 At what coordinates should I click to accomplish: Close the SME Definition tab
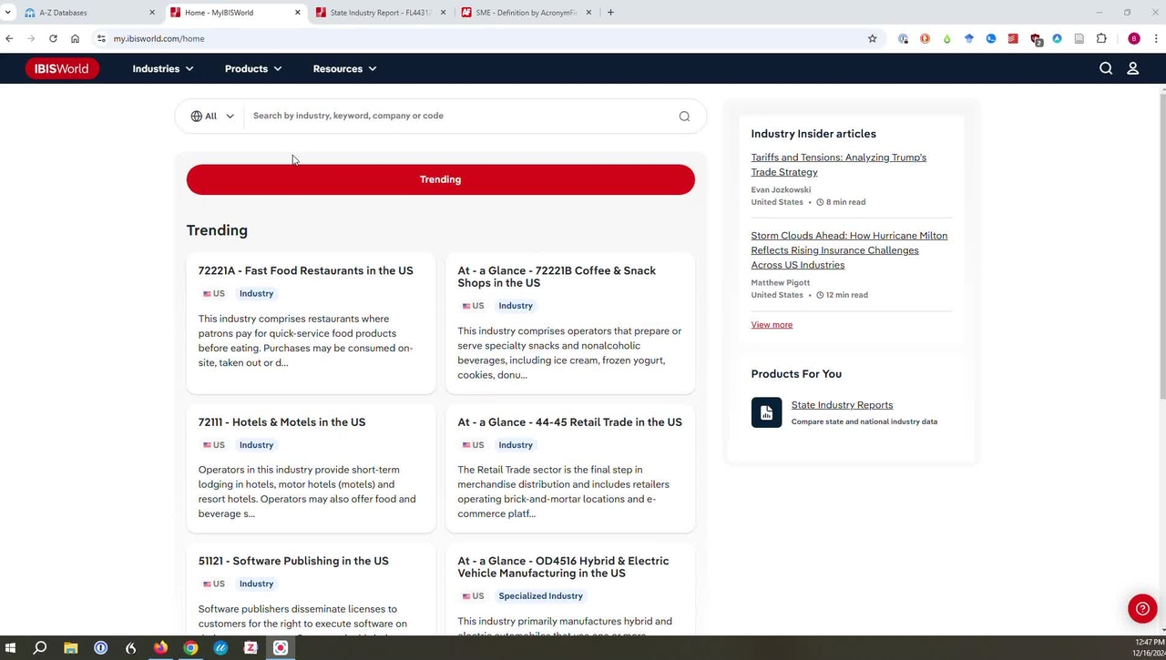click(588, 13)
